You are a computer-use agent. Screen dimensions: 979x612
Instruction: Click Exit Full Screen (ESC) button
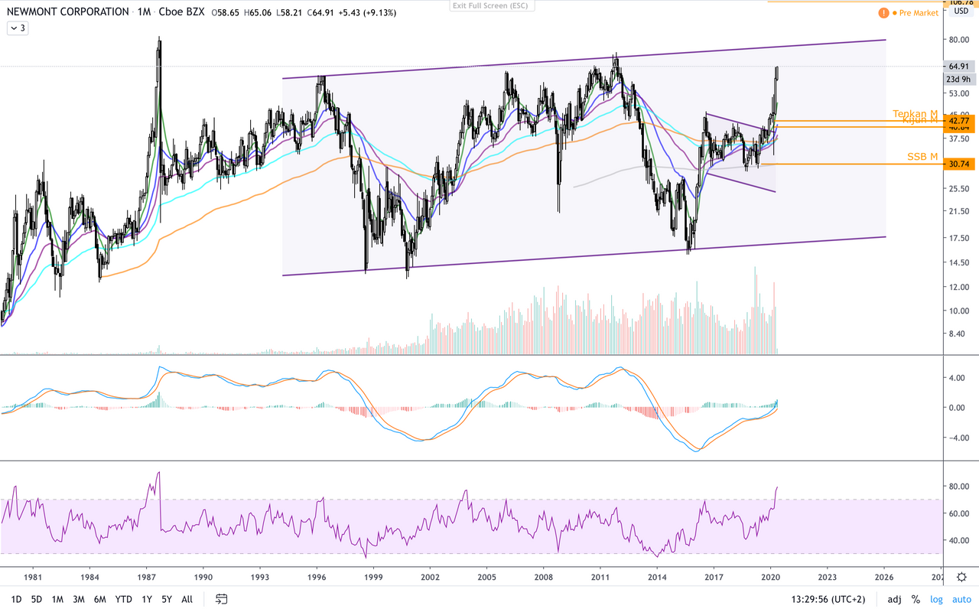pyautogui.click(x=493, y=5)
